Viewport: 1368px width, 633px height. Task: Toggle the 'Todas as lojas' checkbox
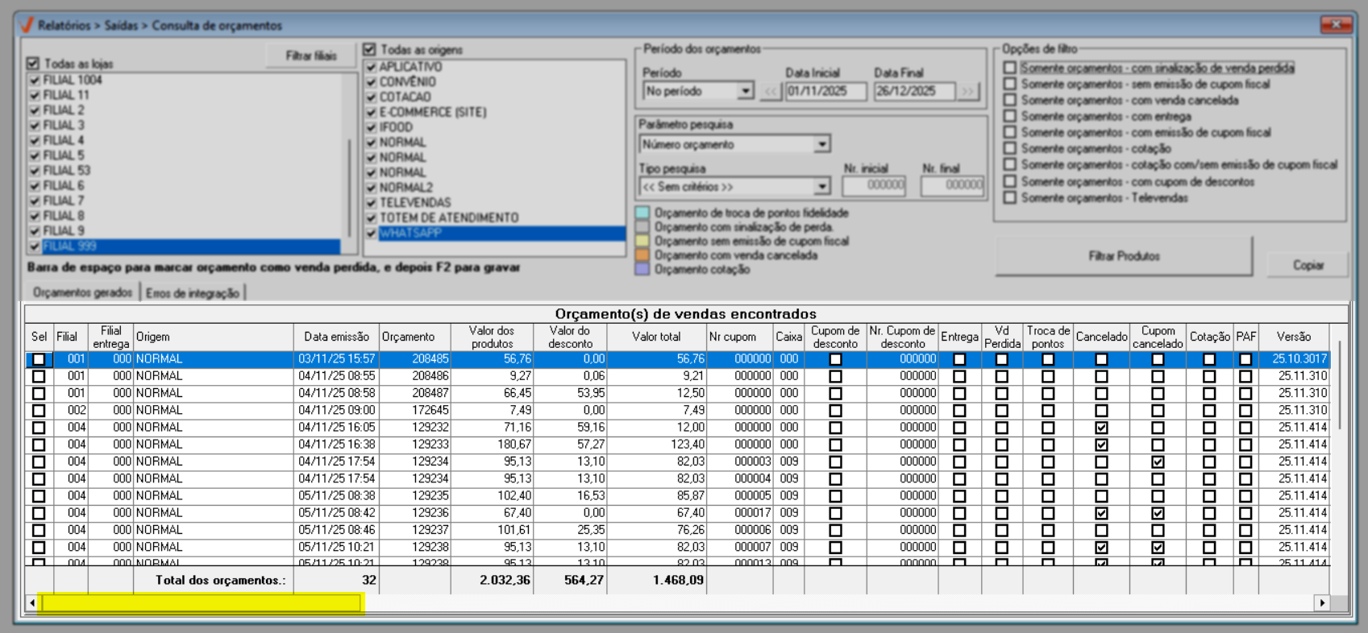tap(33, 64)
